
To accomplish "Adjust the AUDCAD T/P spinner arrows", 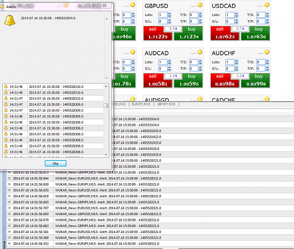I will point(200,69).
